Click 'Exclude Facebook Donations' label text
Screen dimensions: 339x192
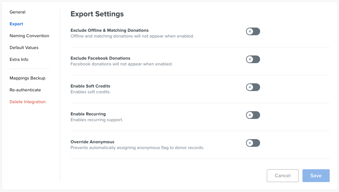click(x=100, y=58)
